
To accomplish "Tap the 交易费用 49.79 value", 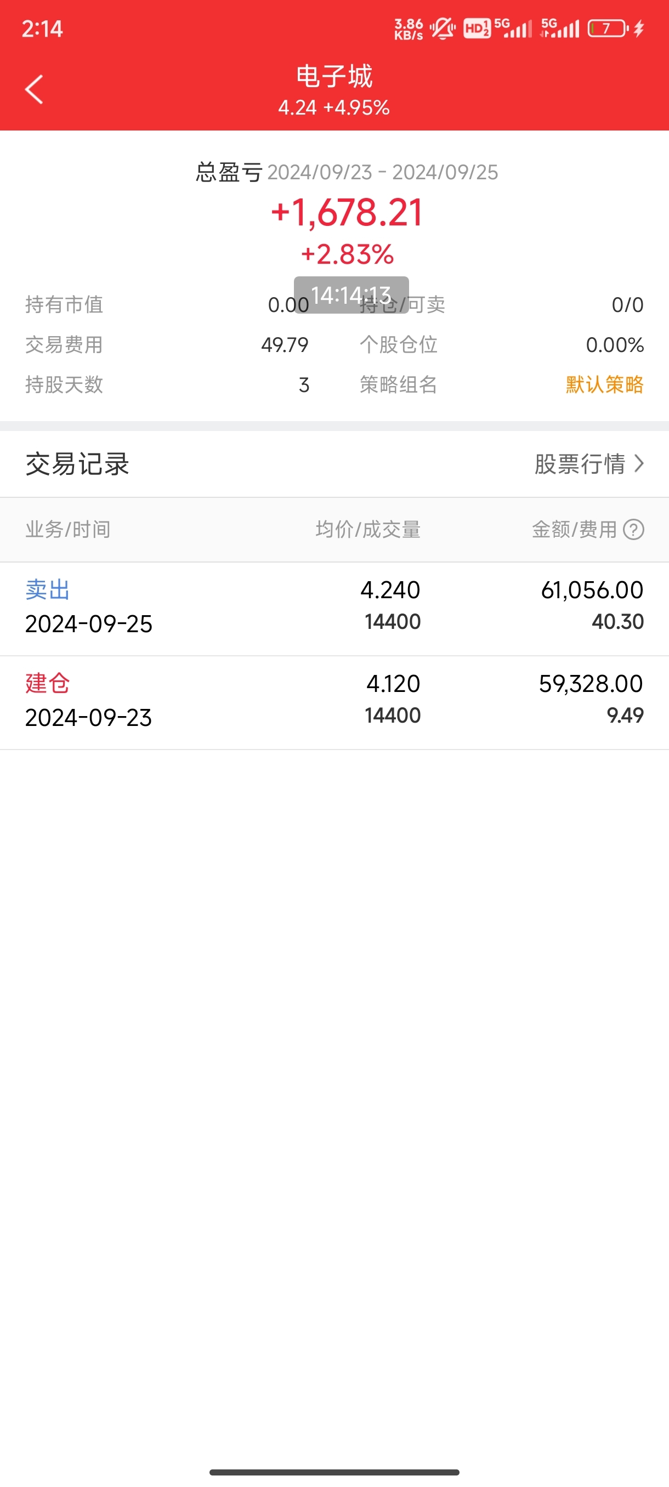I will click(x=285, y=345).
